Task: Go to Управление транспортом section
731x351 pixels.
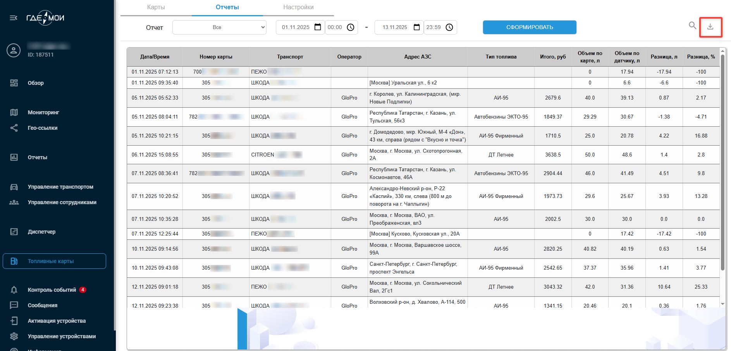Action: pos(60,187)
